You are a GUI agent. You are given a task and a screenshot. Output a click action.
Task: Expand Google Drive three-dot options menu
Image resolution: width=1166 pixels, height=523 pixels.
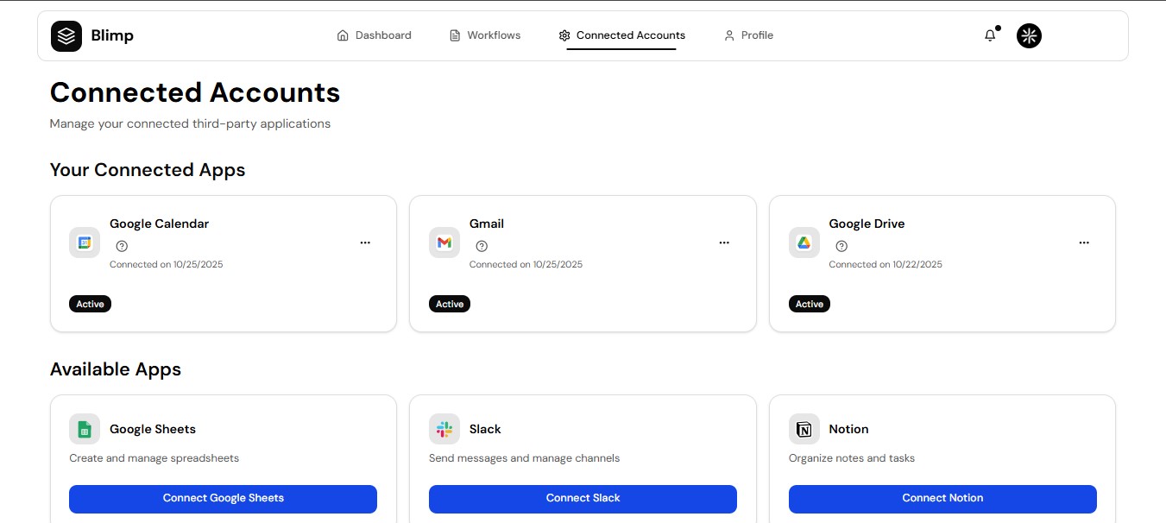click(x=1084, y=243)
